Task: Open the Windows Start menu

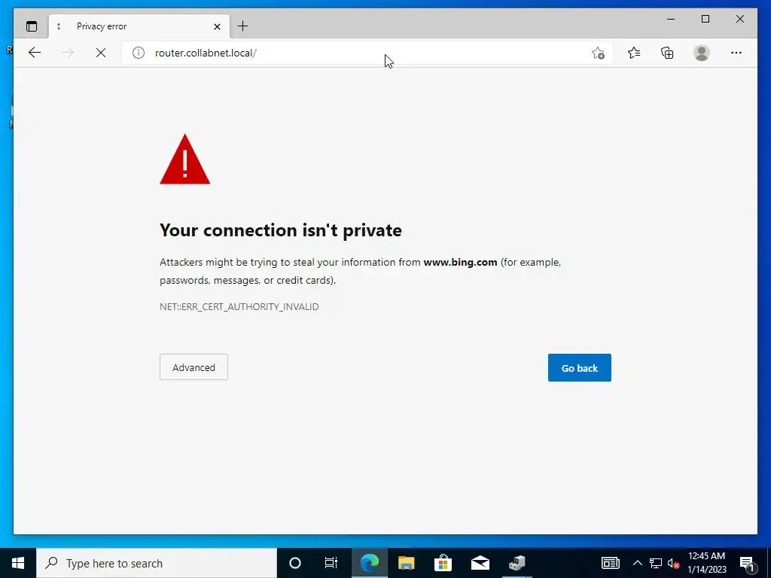Action: [x=18, y=563]
